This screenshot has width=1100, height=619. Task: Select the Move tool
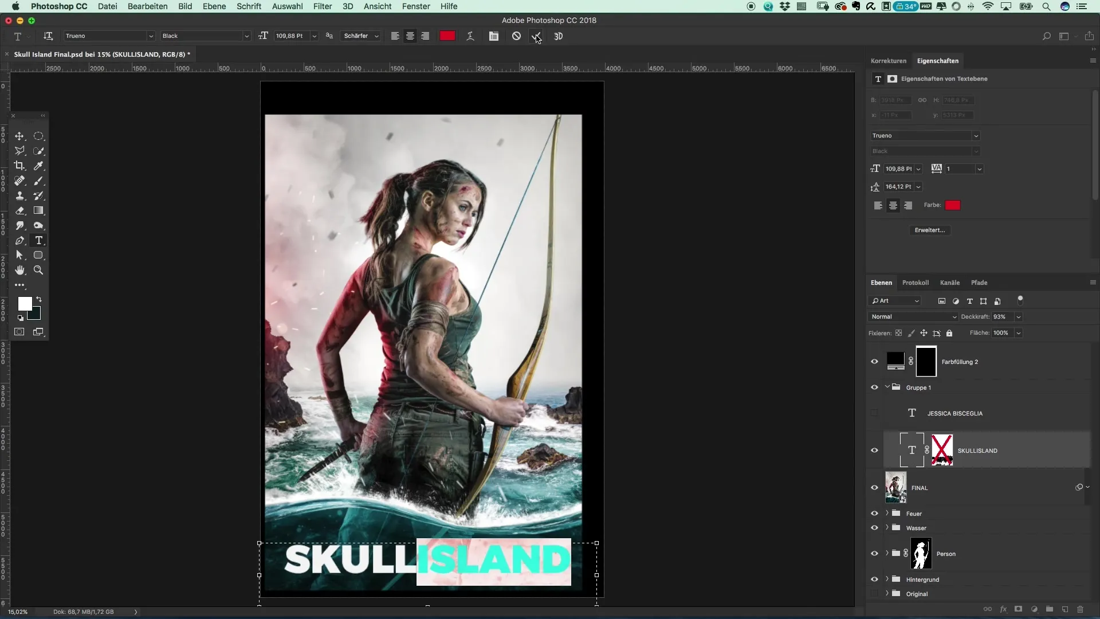click(x=19, y=136)
